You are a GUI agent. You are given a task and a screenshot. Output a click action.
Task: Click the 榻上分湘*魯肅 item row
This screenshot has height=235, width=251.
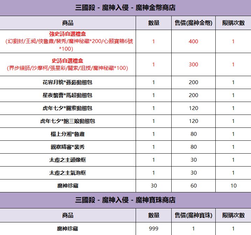coord(68,134)
